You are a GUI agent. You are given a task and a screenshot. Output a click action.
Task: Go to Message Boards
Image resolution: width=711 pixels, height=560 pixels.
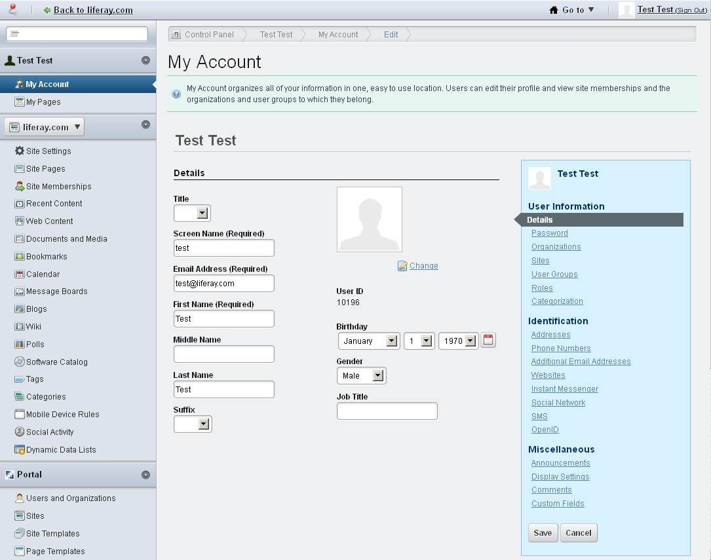[x=56, y=291]
